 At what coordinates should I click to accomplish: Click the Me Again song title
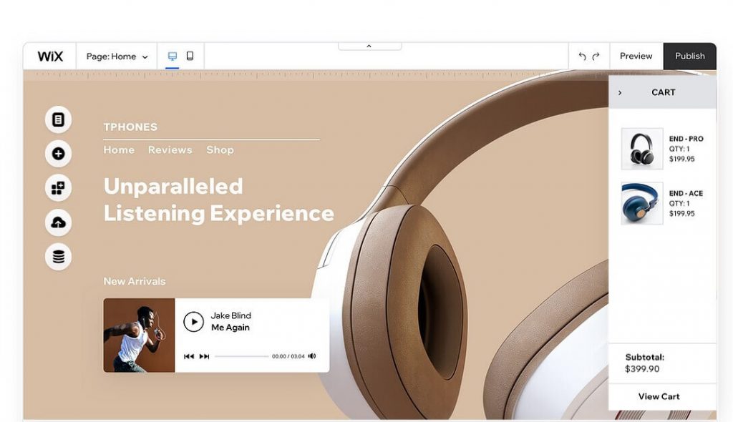[x=230, y=328]
